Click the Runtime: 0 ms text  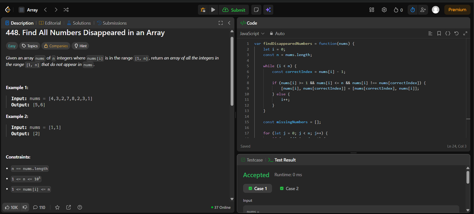(288, 175)
